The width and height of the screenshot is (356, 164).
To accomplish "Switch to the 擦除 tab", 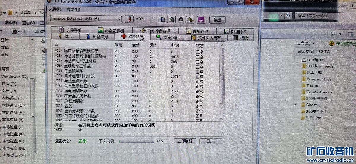I will click(240, 38).
